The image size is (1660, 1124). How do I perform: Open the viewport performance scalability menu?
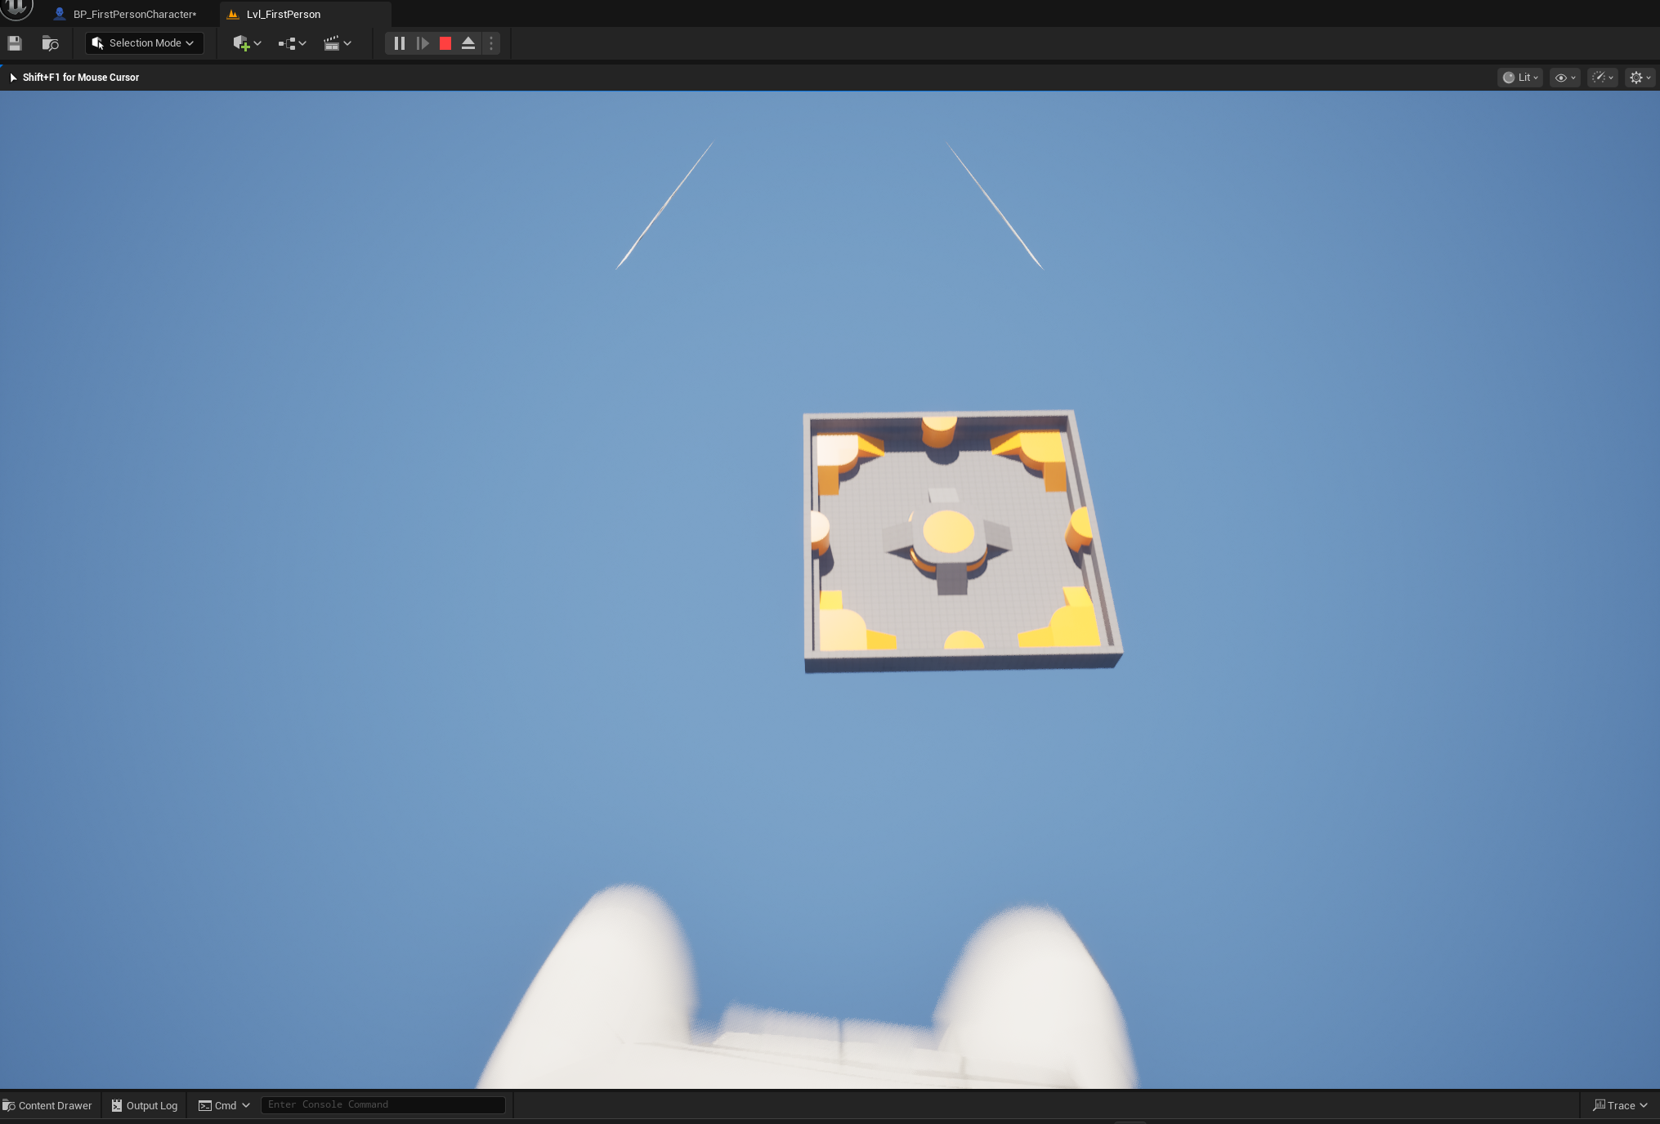1603,78
